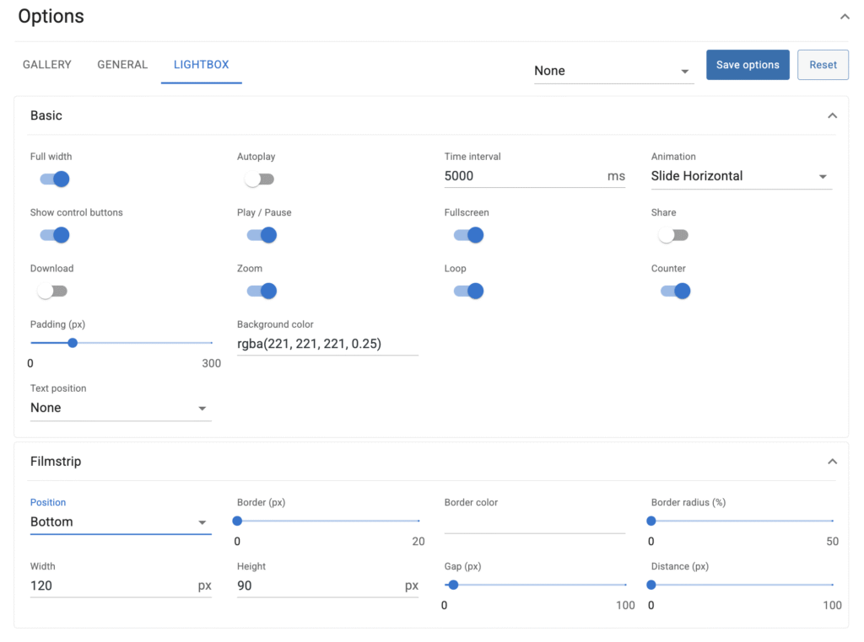Collapse the Options panel chevron
Image resolution: width=864 pixels, height=642 pixels.
tap(845, 17)
